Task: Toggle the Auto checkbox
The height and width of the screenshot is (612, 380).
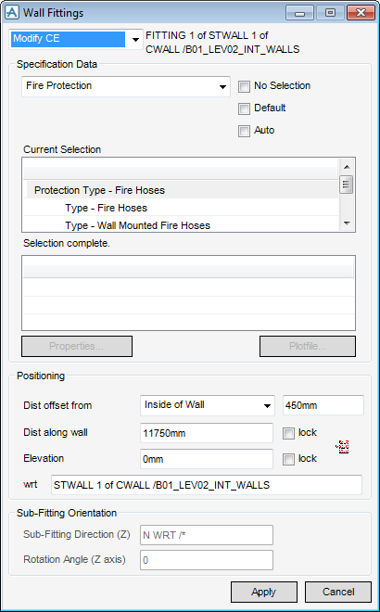Action: [244, 131]
